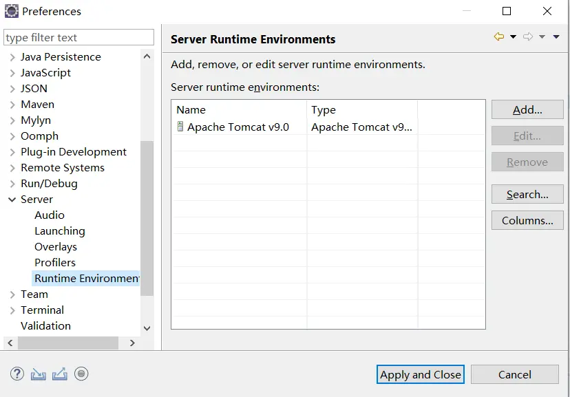Open the Profilers preference page
The height and width of the screenshot is (397, 570).
55,263
